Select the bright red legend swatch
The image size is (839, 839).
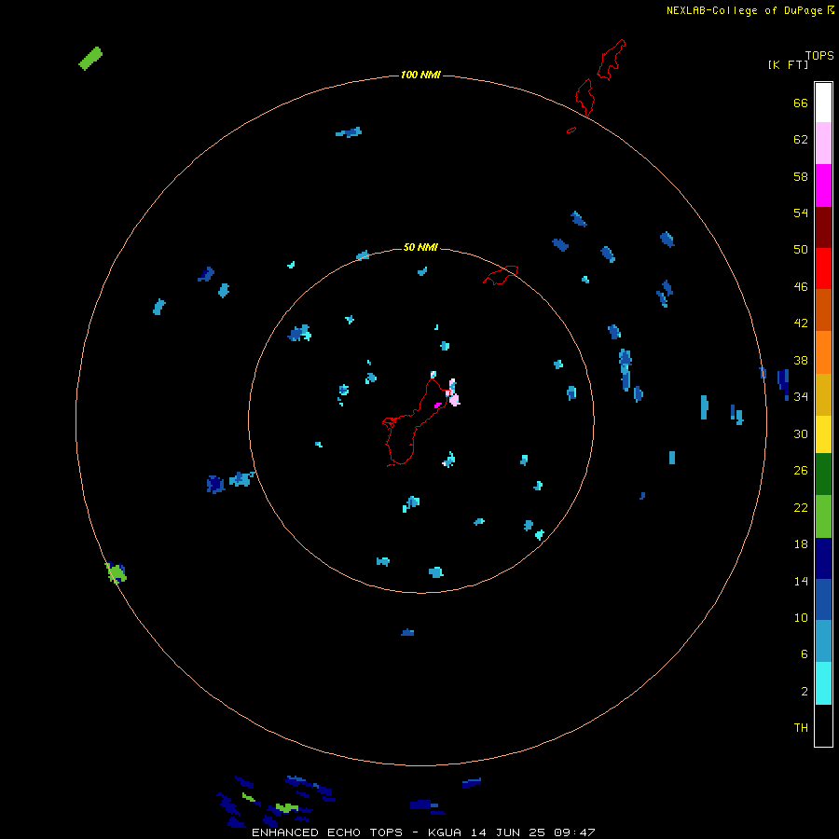823,268
